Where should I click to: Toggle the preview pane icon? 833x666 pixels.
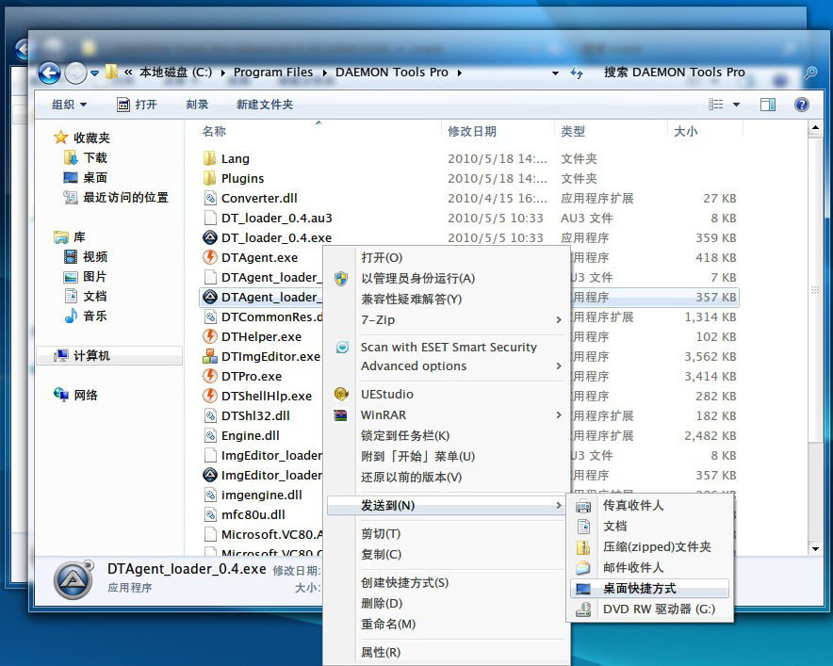tap(768, 105)
